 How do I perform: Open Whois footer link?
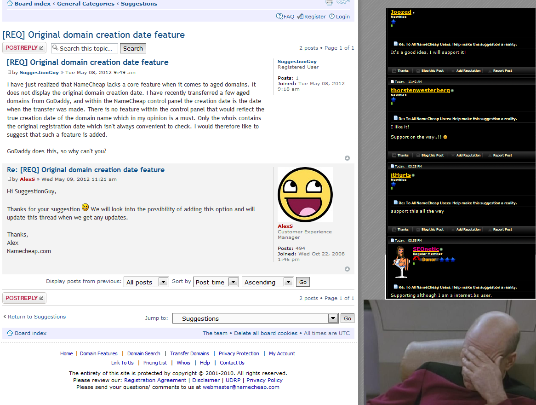pyautogui.click(x=183, y=363)
